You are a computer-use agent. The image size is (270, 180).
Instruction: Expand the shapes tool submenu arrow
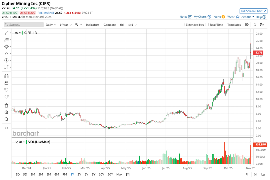coord(10,47)
